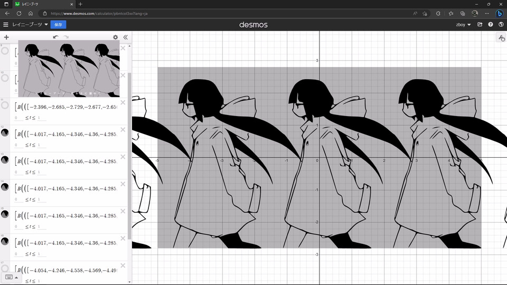Edit expression 12 formula text
Viewport: 507px width, 285px height.
pyautogui.click(x=66, y=134)
